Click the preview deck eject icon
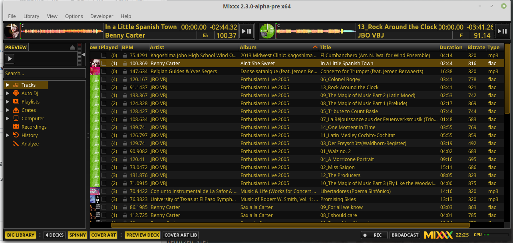The image size is (513, 243). pyautogui.click(x=72, y=48)
